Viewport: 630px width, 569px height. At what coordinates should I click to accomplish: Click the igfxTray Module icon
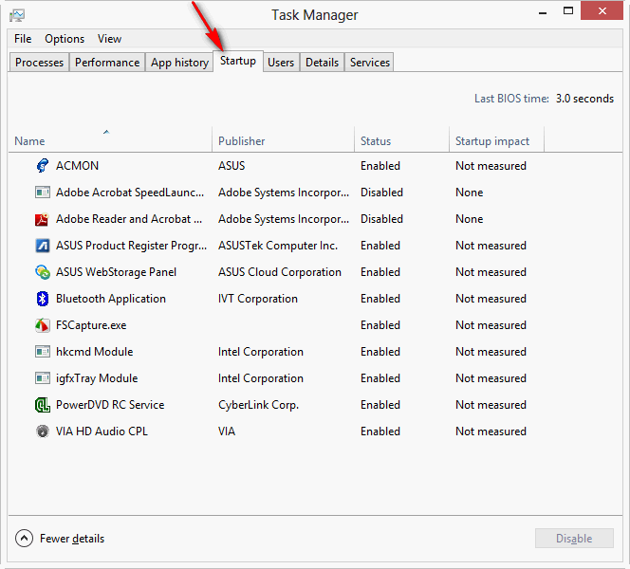42,378
